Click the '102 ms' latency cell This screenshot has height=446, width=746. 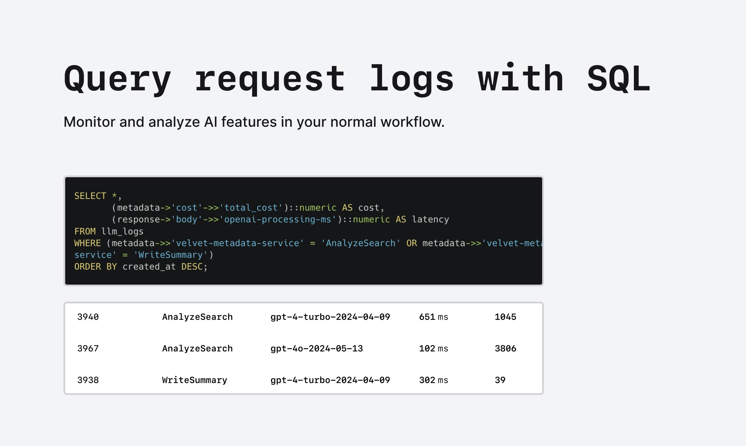434,348
